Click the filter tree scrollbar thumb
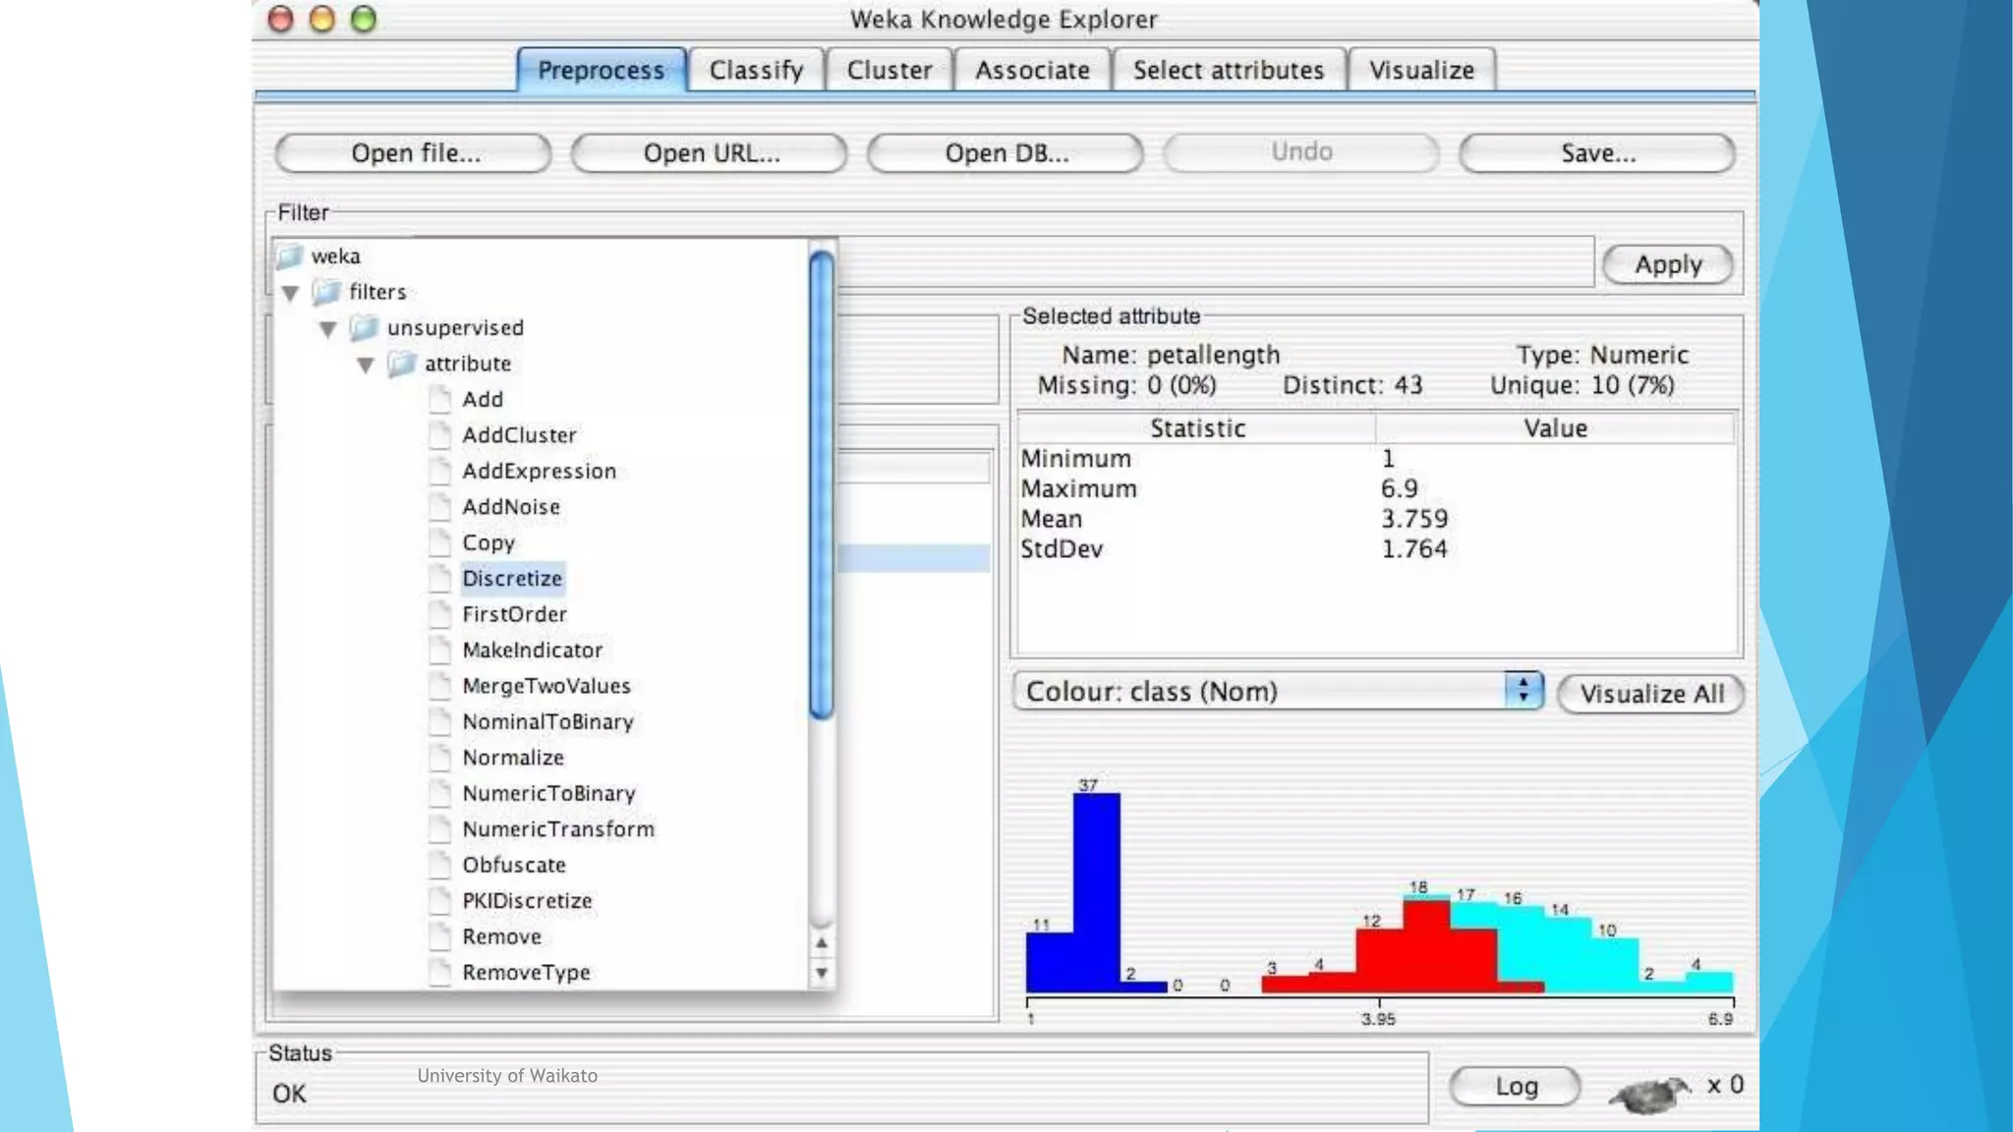Viewport: 2013px width, 1132px height. [822, 484]
